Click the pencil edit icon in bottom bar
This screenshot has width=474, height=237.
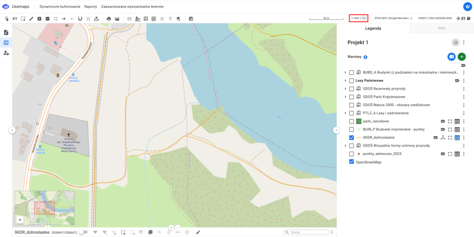(x=198, y=232)
